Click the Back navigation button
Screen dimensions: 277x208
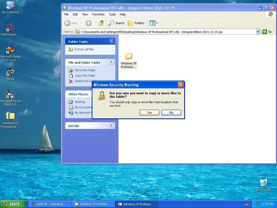coord(71,23)
